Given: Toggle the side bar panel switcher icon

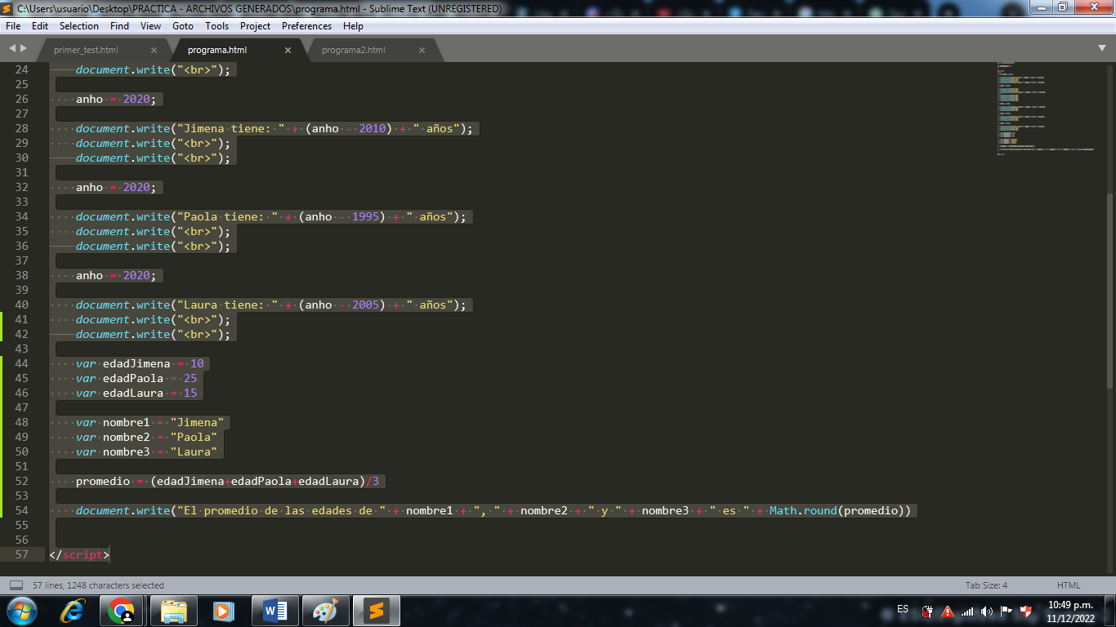Looking at the screenshot, I should pos(16,585).
